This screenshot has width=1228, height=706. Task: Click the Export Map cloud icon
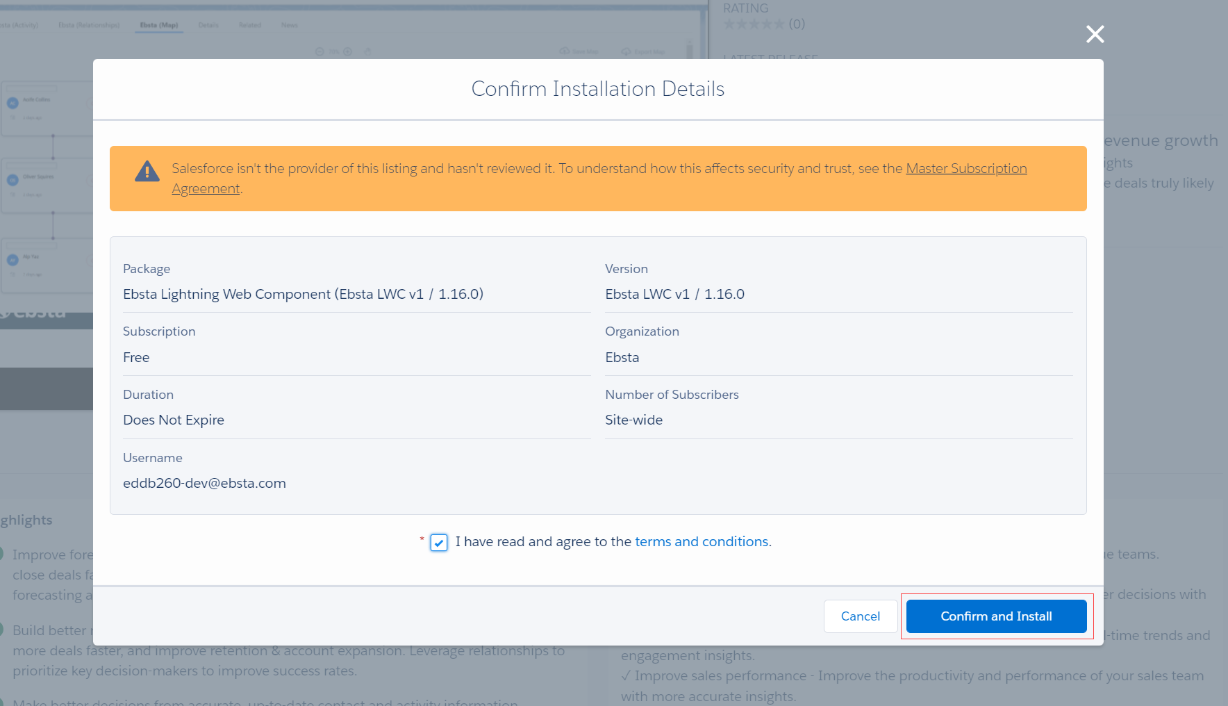626,52
